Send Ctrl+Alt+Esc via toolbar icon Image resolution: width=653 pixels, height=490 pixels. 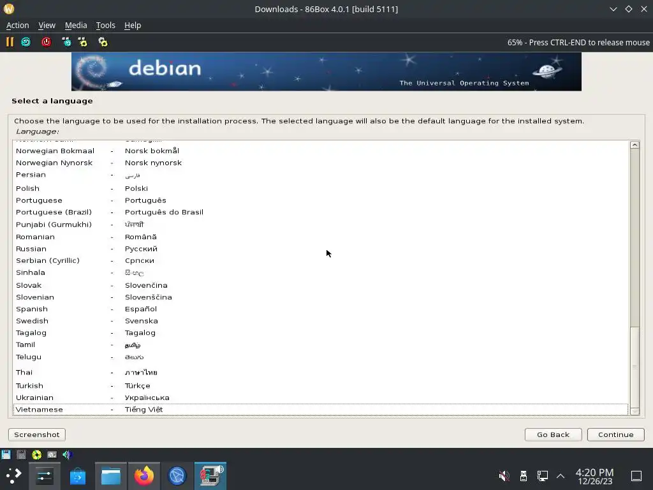tap(83, 42)
